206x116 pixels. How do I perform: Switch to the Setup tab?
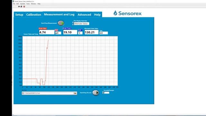click(x=19, y=15)
